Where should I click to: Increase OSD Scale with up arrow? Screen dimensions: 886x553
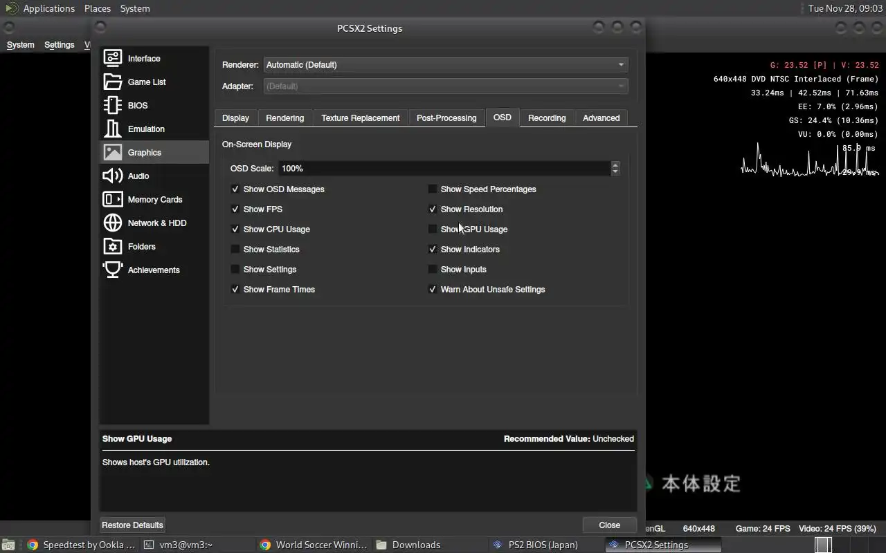click(615, 165)
